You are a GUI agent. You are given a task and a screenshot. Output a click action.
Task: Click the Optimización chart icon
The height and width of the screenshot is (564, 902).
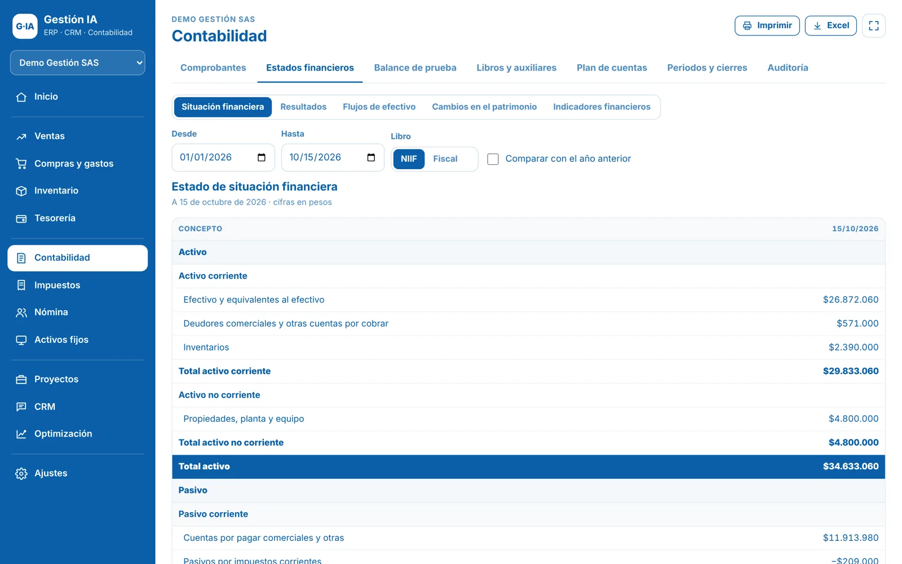(x=21, y=434)
